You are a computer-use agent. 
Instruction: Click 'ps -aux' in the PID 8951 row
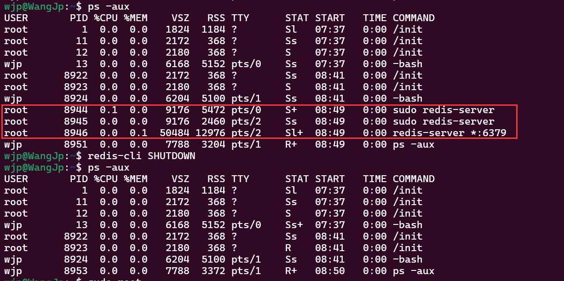pos(414,144)
